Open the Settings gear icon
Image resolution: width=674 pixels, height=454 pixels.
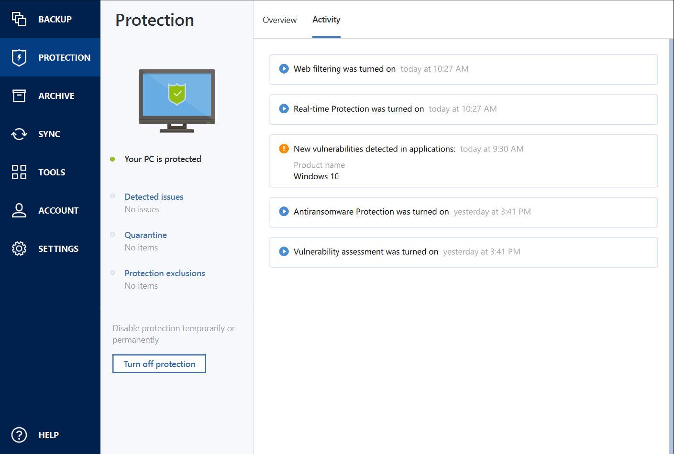coord(19,249)
